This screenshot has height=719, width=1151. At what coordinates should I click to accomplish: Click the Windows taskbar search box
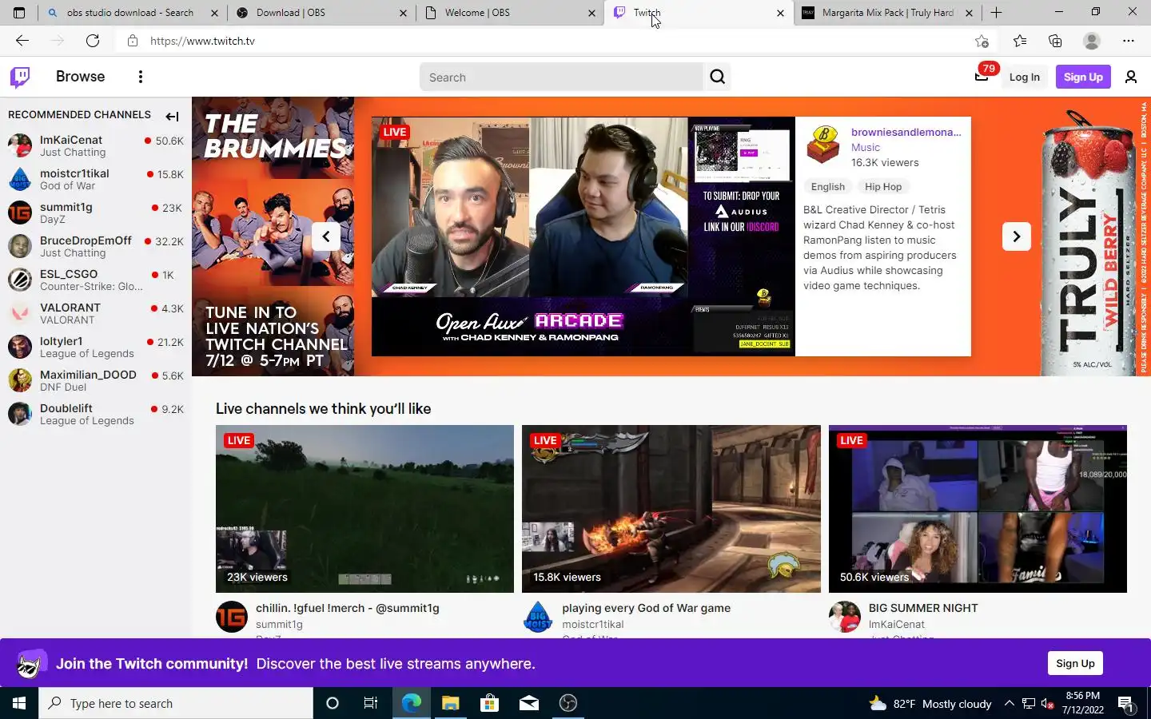(x=176, y=703)
